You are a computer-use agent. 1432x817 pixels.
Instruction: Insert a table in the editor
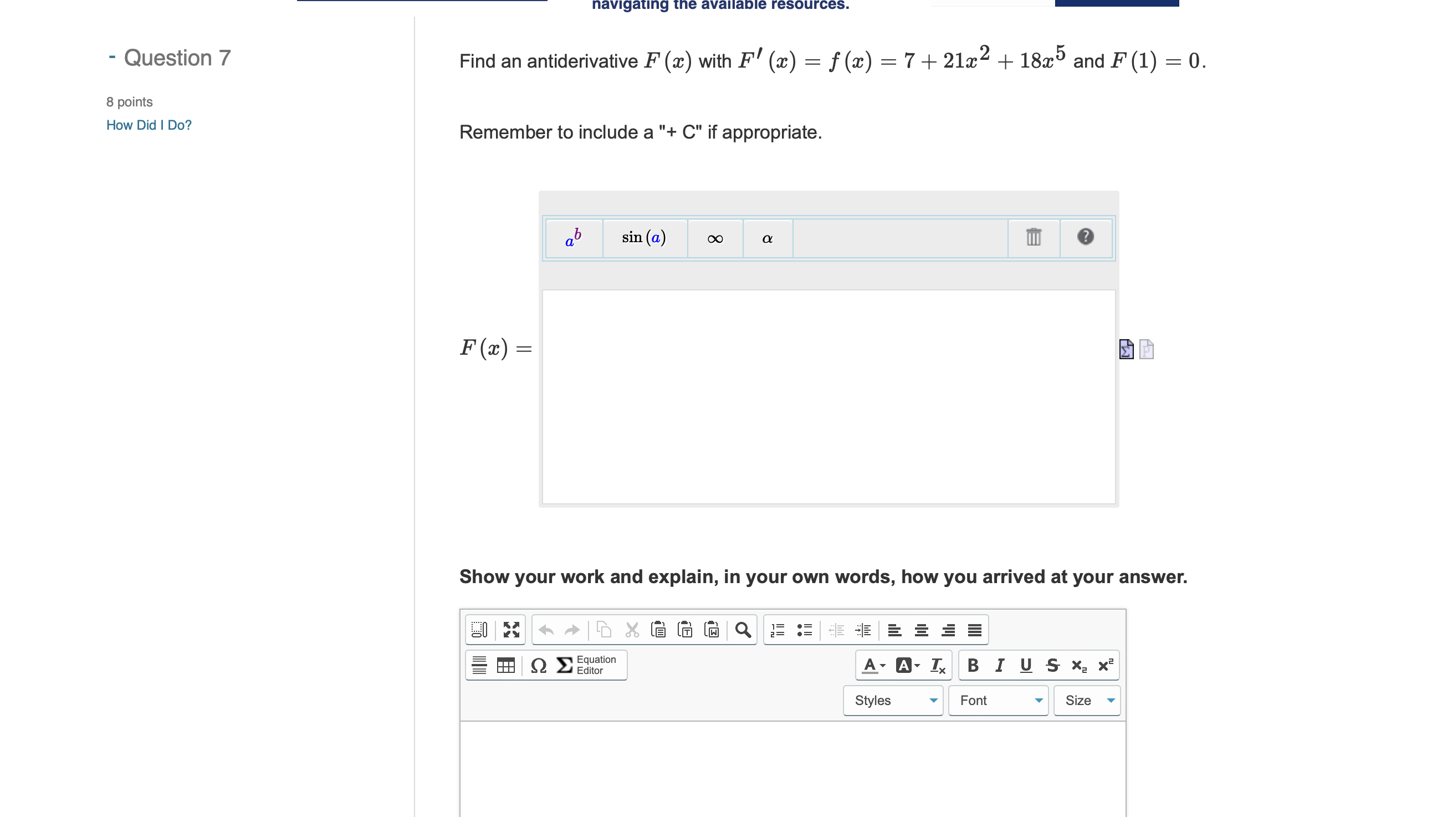(506, 665)
